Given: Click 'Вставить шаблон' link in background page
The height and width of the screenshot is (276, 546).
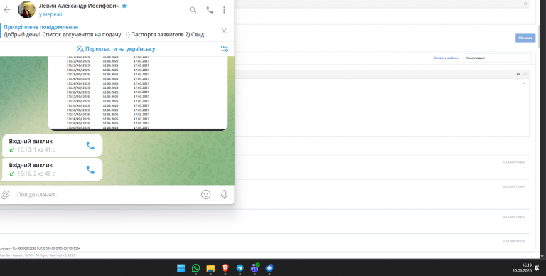Looking at the screenshot, I should [446, 58].
